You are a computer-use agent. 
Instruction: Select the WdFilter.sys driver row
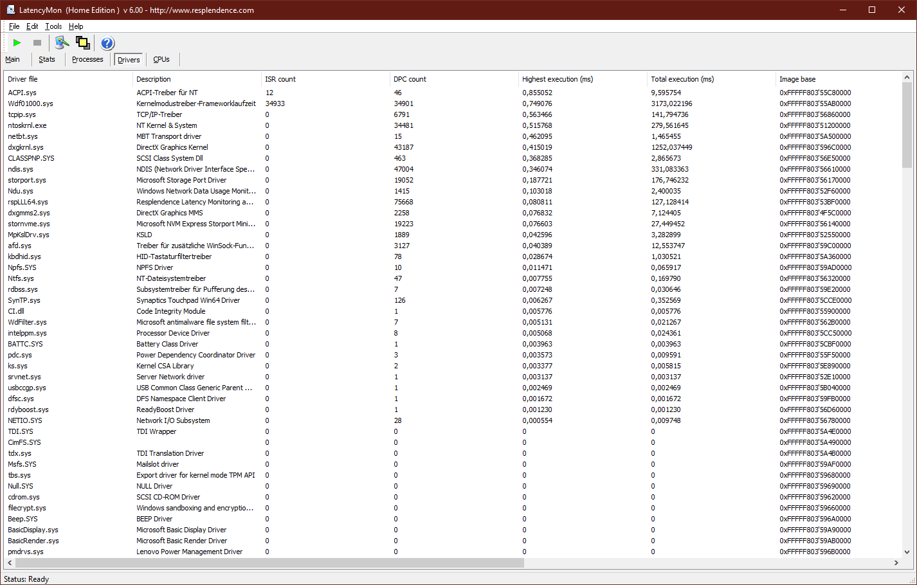[x=453, y=322]
